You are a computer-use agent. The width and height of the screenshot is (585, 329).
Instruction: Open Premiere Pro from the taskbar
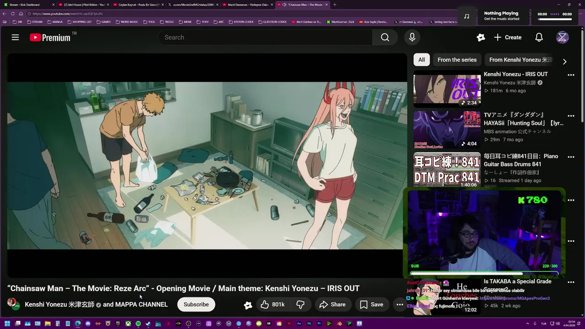pyautogui.click(x=319, y=324)
